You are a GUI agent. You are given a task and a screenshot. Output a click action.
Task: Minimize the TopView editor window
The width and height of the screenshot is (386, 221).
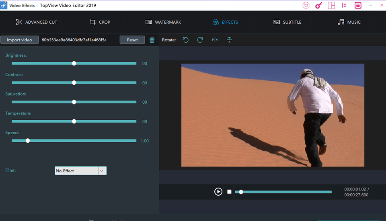pos(370,5)
